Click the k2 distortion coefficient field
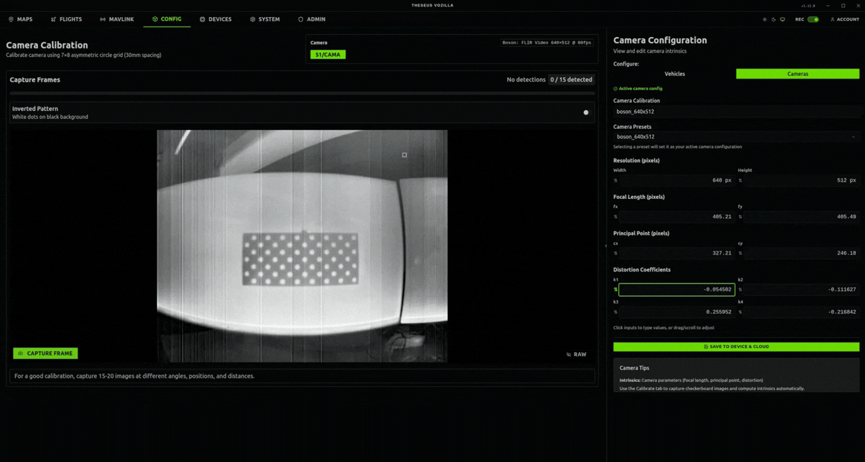The width and height of the screenshot is (865, 462). click(x=801, y=289)
